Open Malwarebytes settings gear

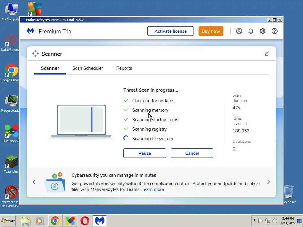click(x=263, y=31)
